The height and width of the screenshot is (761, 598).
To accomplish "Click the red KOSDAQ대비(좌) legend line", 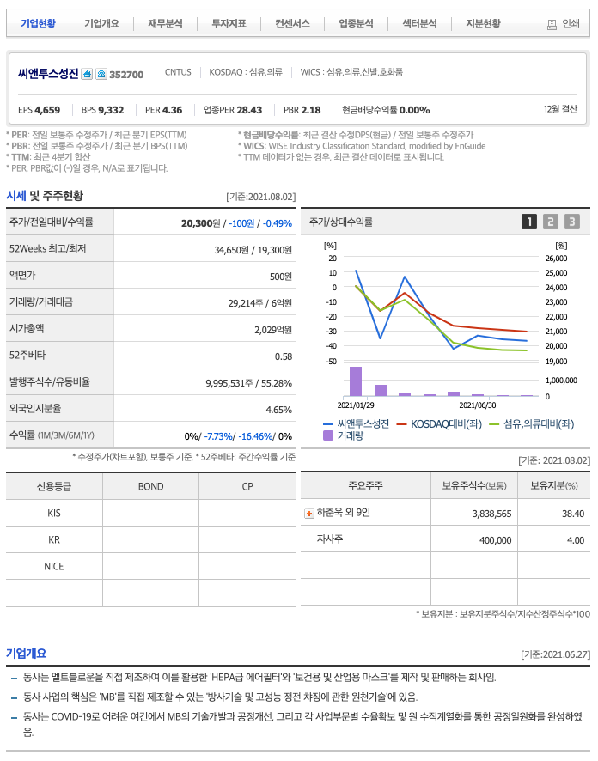I will [401, 424].
